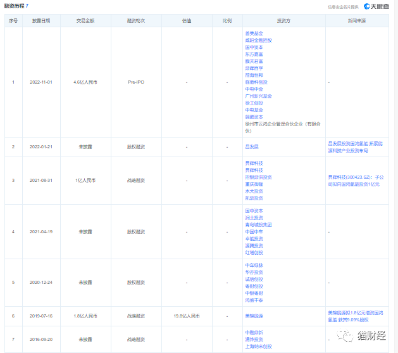Open investor link 中融鼎新
The width and height of the screenshot is (398, 353).
point(254,333)
